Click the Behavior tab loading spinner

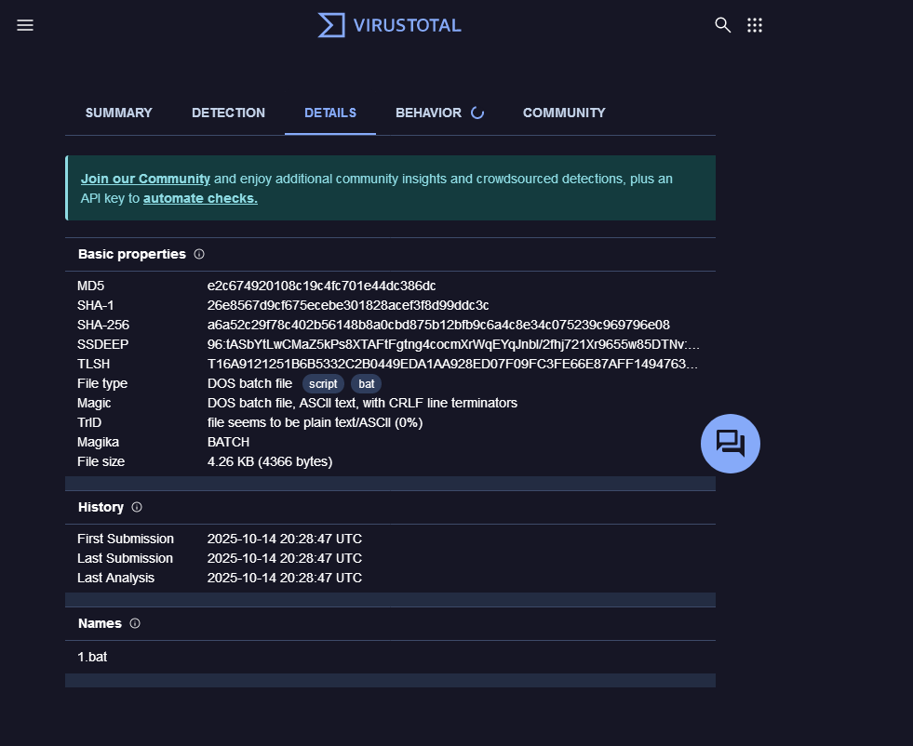click(477, 113)
